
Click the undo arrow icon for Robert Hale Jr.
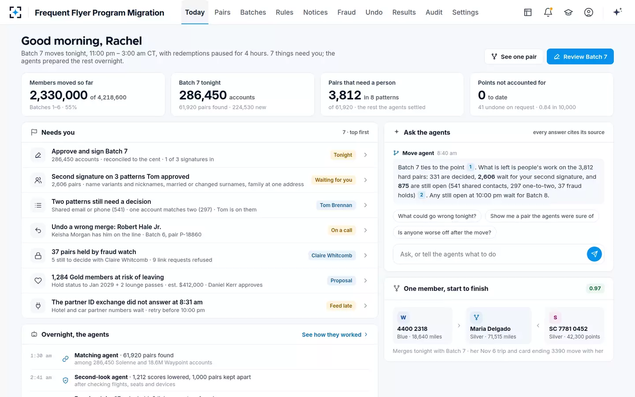coord(38,231)
